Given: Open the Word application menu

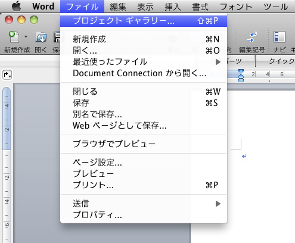Looking at the screenshot, I should tap(44, 7).
